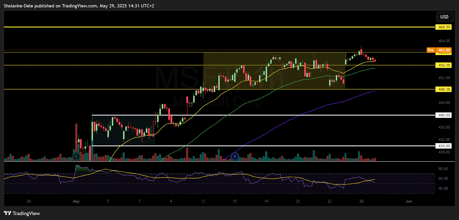Click the TradingView logo
This screenshot has height=220, width=459.
[22, 213]
